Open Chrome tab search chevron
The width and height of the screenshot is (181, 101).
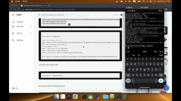[x=169, y=6]
